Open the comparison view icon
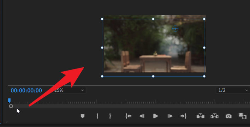 (x=243, y=116)
